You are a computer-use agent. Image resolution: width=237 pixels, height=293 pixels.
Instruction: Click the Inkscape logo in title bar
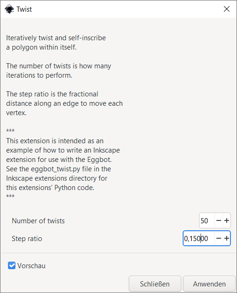tap(9, 9)
